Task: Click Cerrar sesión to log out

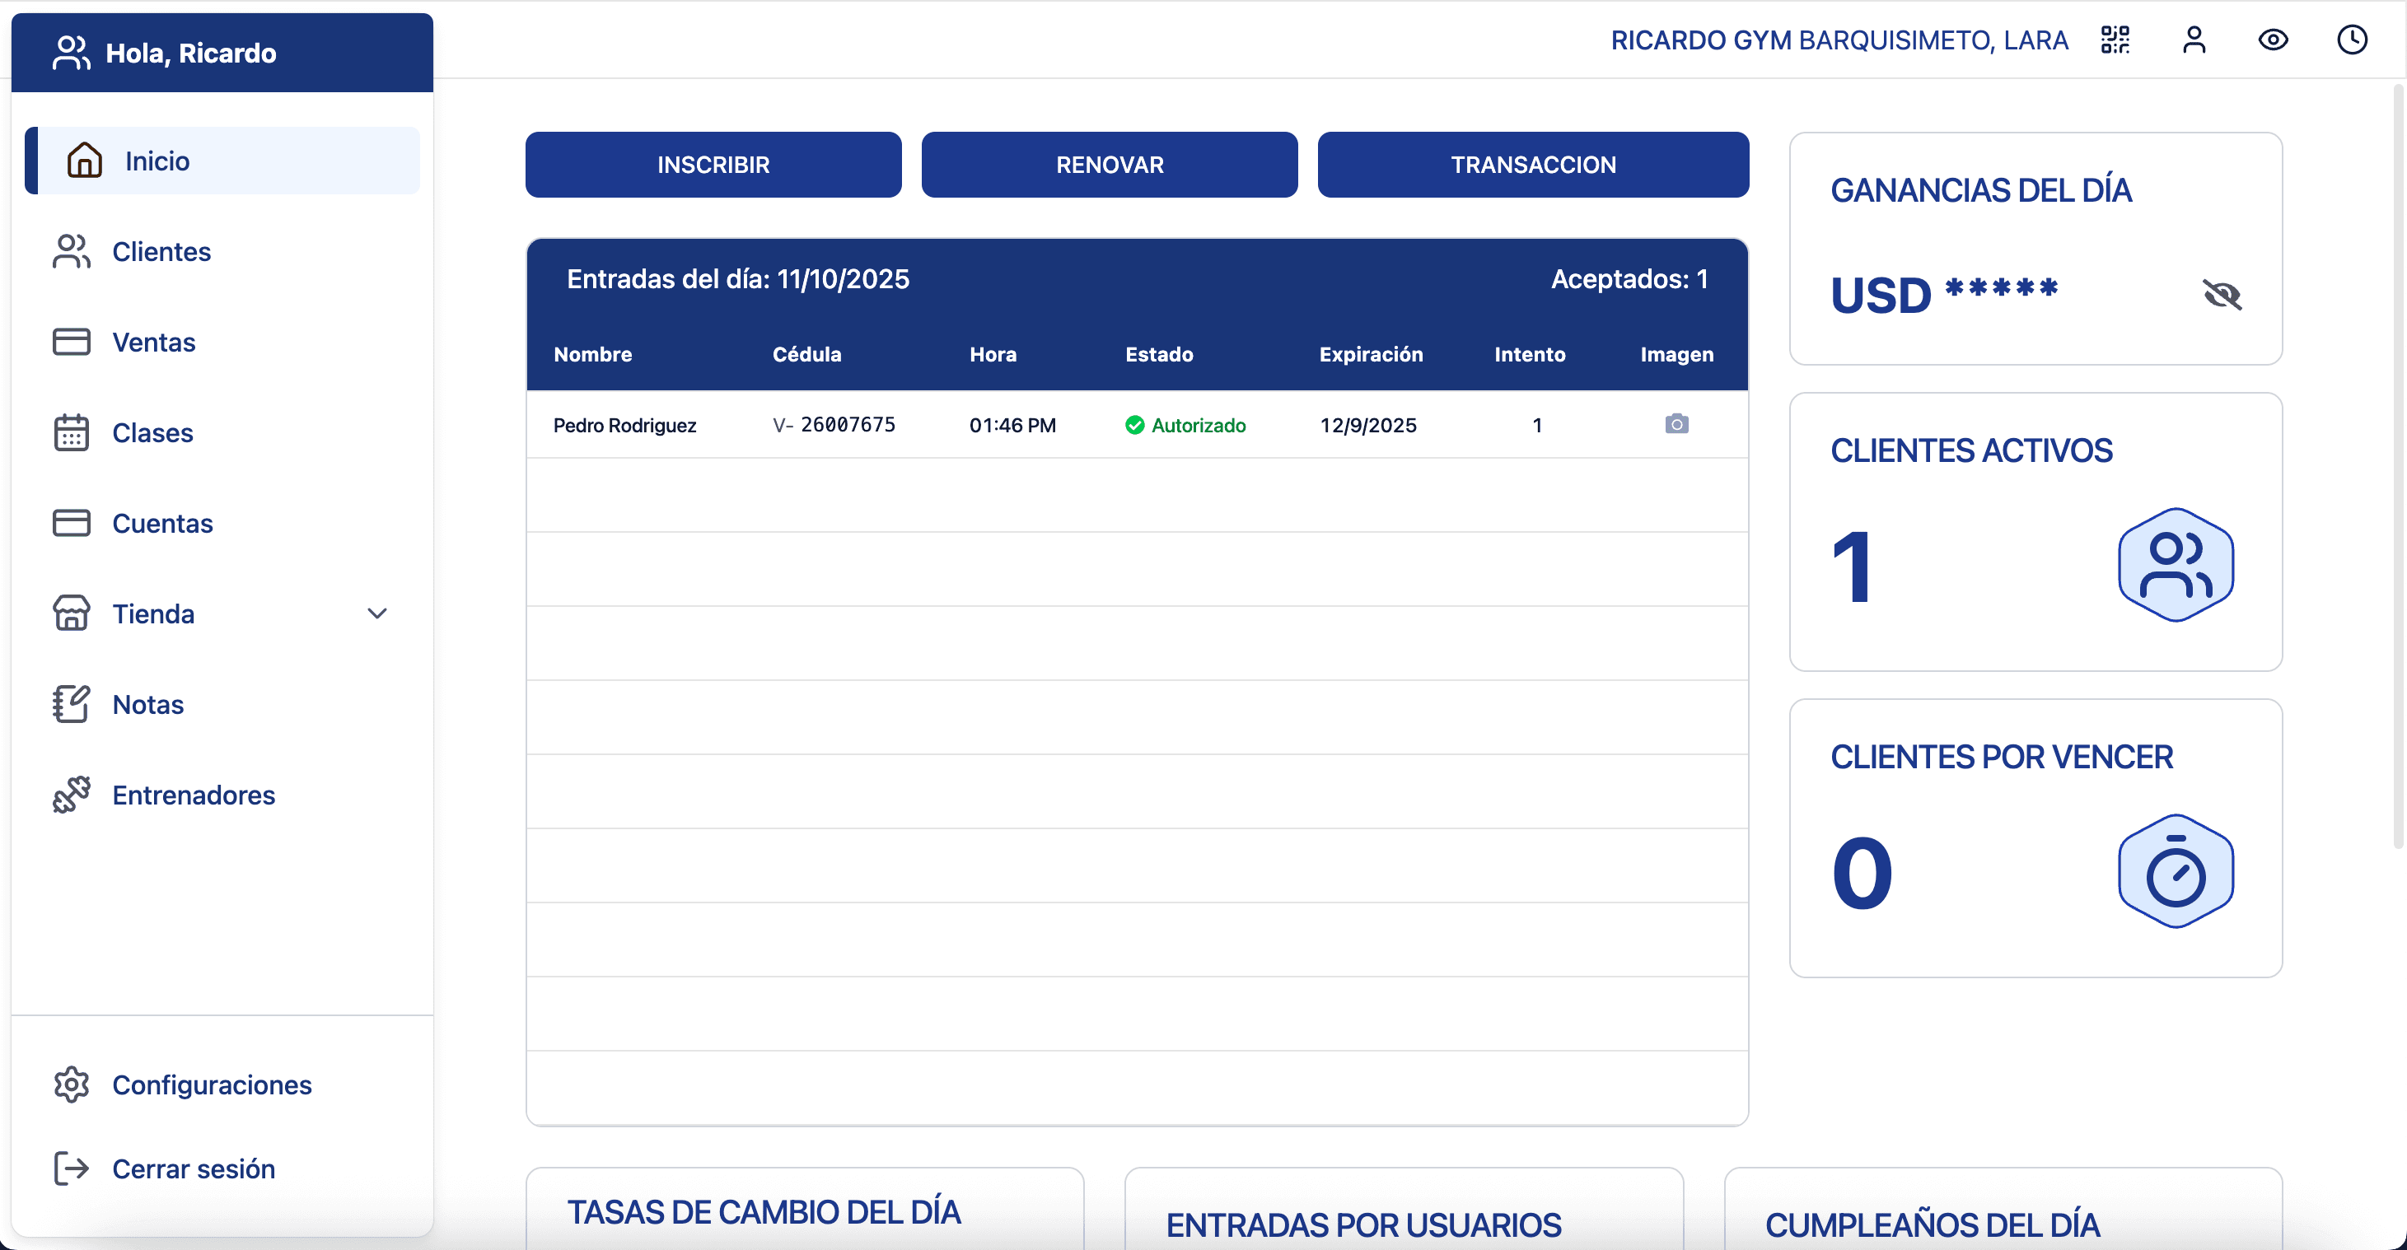Action: pyautogui.click(x=194, y=1168)
